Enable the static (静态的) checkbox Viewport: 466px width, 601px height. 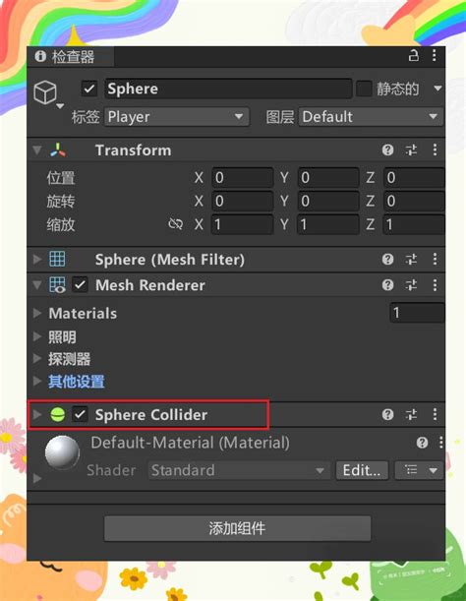click(x=364, y=89)
